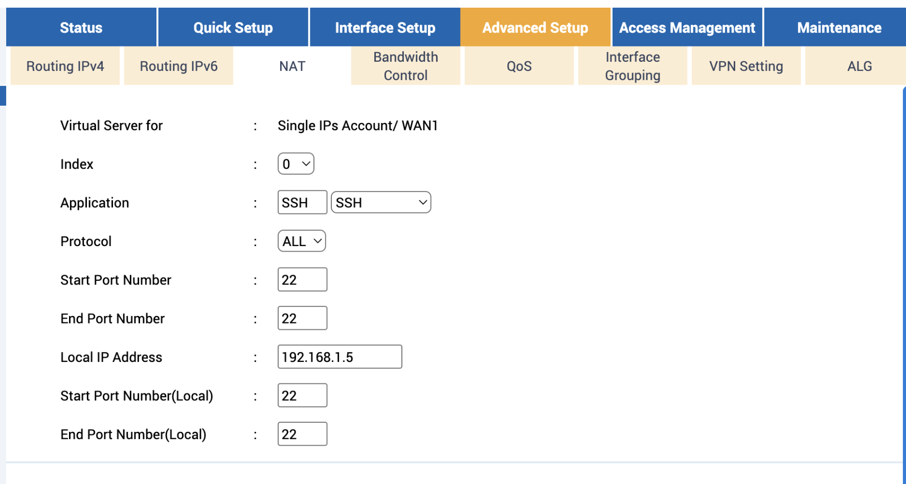
Task: Click the End Port Number(Local) field
Action: pyautogui.click(x=302, y=434)
